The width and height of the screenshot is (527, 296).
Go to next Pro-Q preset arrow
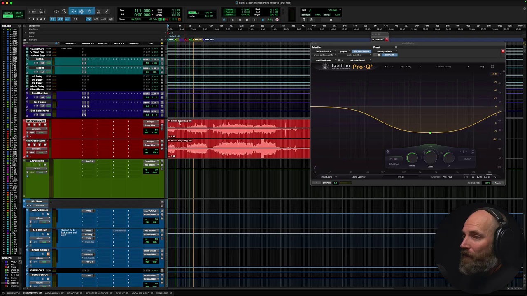[x=468, y=67]
